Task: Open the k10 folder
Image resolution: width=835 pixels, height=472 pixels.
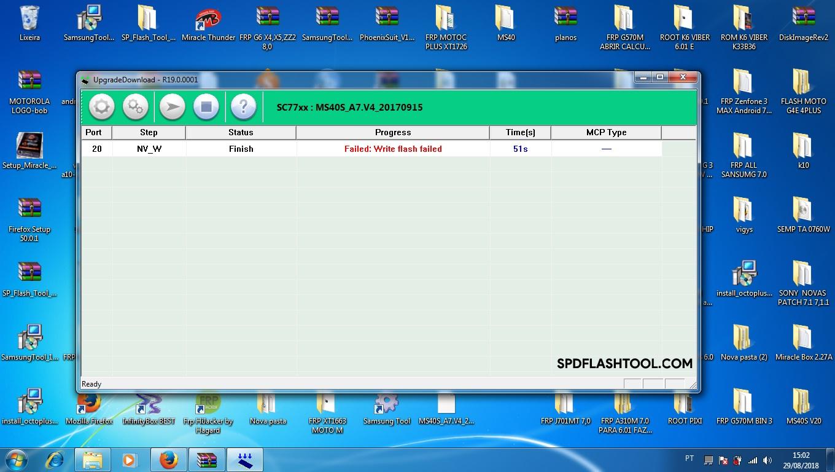Action: pos(804,152)
